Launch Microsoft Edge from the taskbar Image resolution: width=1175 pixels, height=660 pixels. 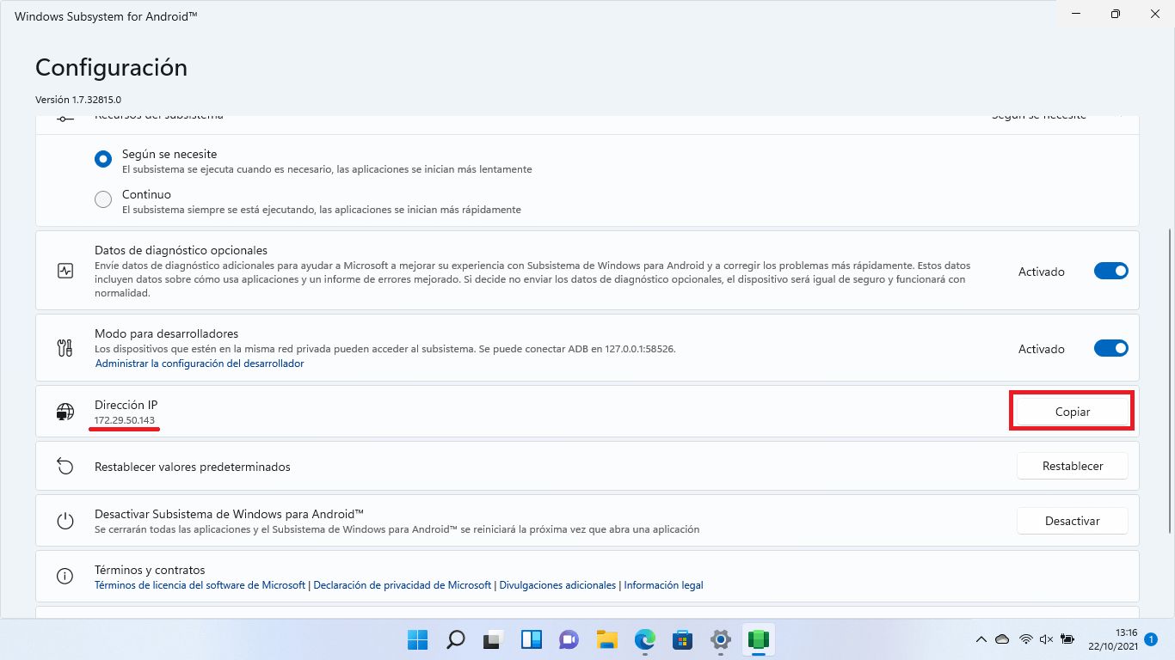coord(645,639)
